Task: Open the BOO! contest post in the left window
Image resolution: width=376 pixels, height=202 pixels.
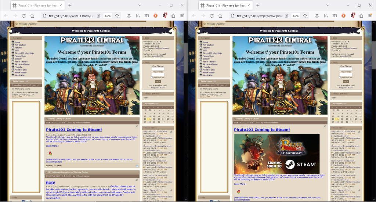Action: pos(51,183)
